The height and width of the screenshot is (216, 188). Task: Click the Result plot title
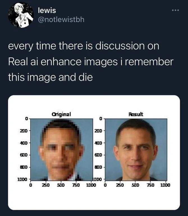(136, 114)
